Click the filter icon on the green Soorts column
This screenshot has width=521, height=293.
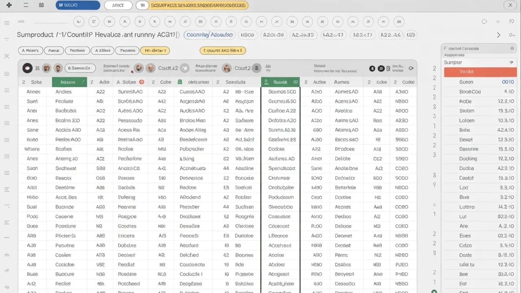click(x=266, y=82)
